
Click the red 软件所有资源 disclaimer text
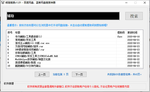[x=79, y=86]
